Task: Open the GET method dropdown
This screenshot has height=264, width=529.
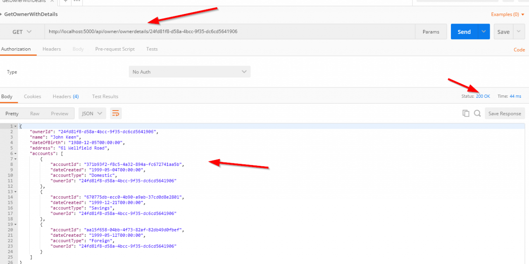Action: (22, 32)
